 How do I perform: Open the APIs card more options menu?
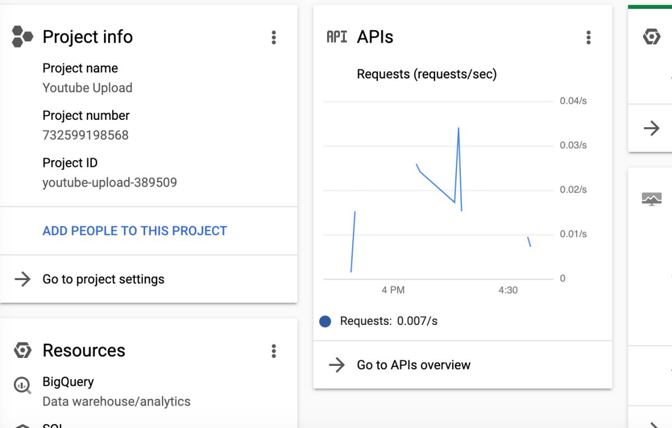(588, 38)
